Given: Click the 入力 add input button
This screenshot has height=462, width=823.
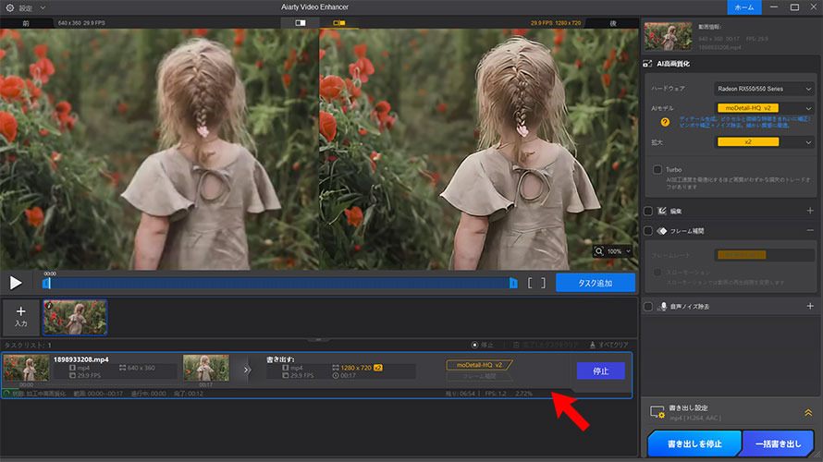Looking at the screenshot, I should pos(20,317).
